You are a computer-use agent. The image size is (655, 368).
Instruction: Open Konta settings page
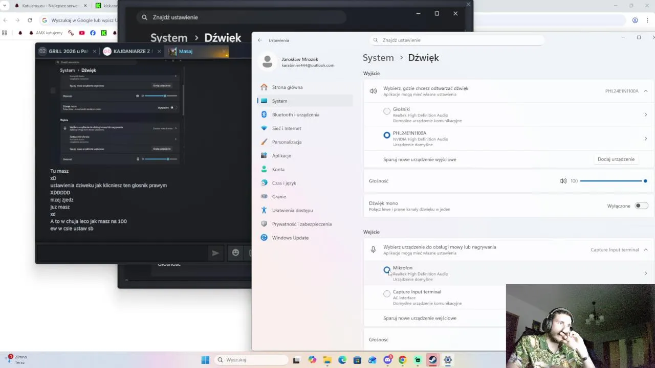click(305, 169)
